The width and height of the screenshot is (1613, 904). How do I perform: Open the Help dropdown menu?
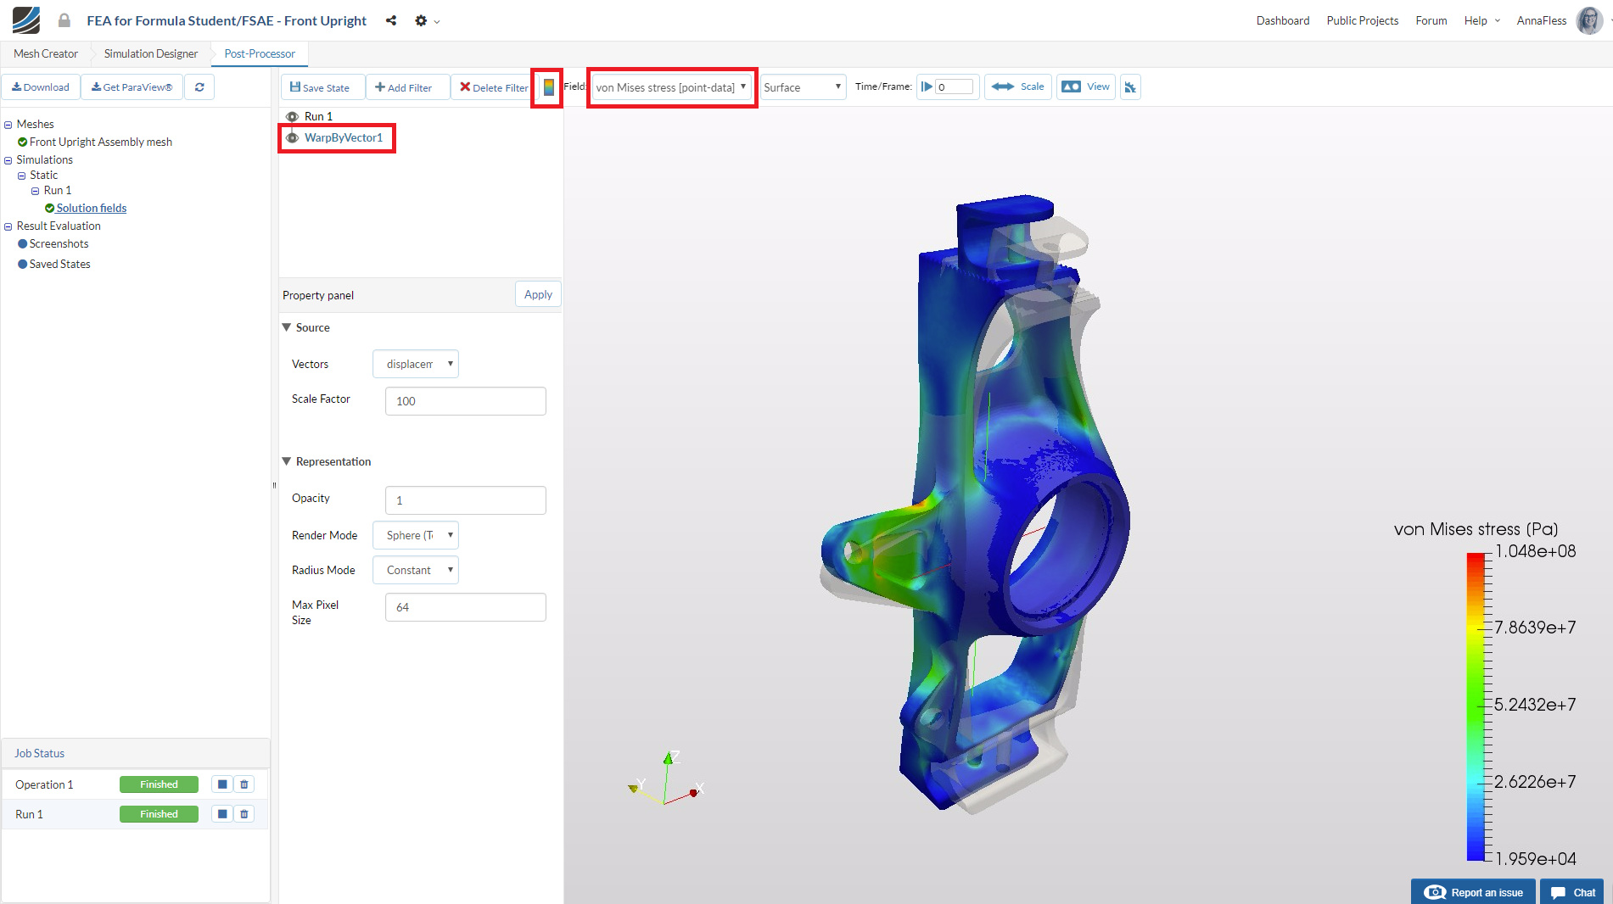[1481, 20]
